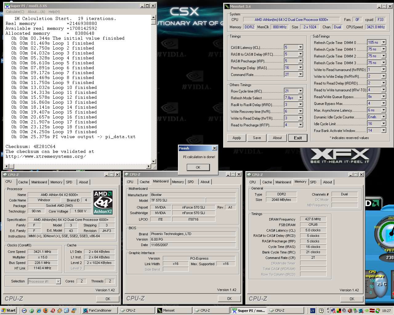The width and height of the screenshot is (394, 315).
Task: Expand the Max. Asynchrone Latency dropdown
Action: [384, 110]
